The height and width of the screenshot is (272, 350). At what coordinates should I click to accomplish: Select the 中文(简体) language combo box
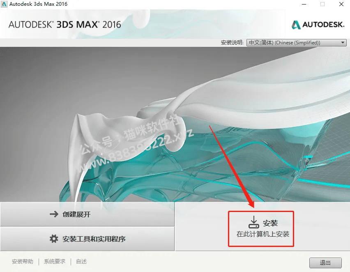pos(297,43)
